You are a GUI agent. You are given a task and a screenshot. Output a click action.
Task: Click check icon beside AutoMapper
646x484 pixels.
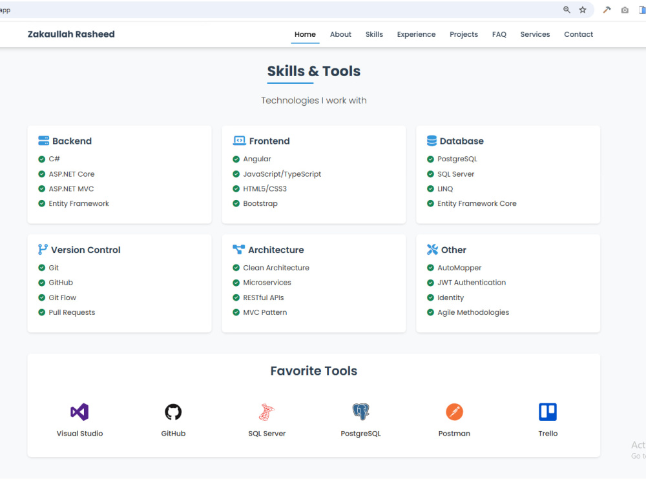430,268
